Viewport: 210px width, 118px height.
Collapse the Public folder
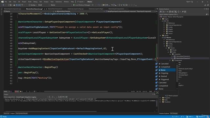pyautogui.click(x=168, y=52)
